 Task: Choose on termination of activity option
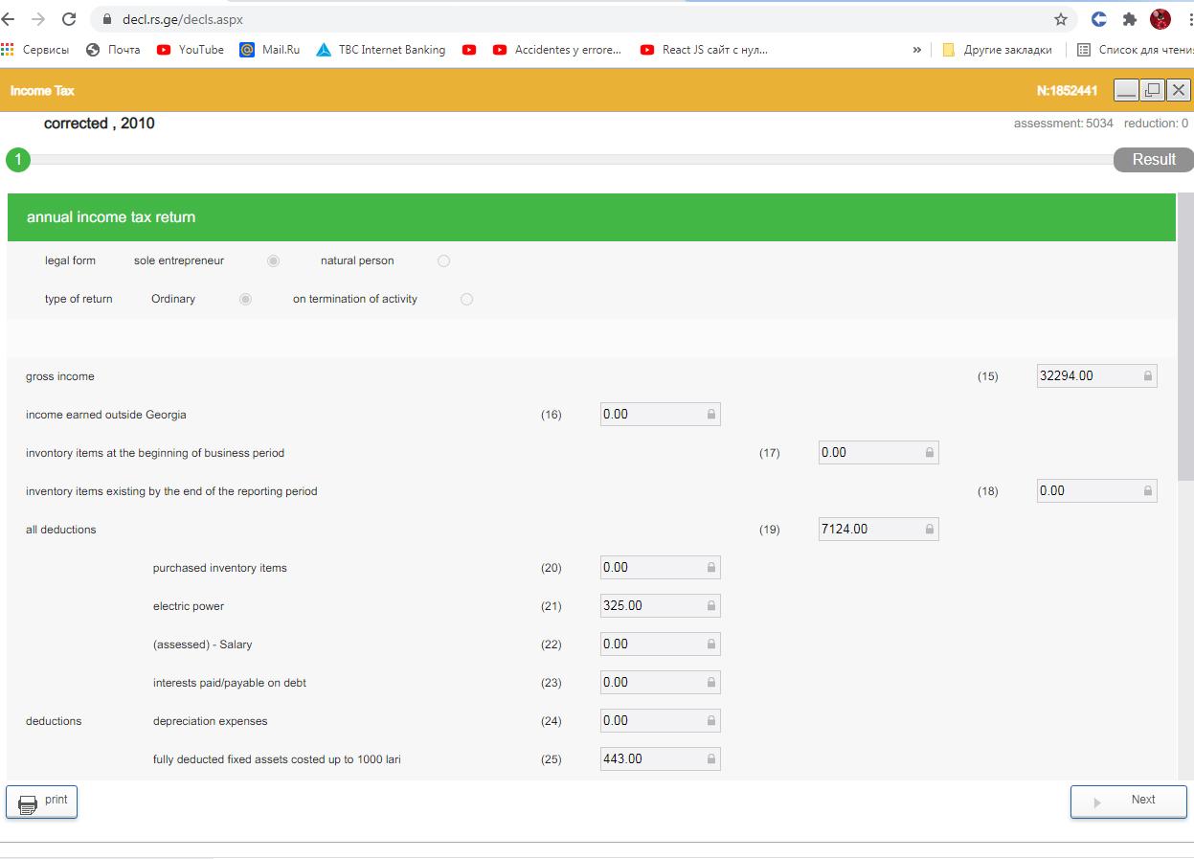coord(466,299)
